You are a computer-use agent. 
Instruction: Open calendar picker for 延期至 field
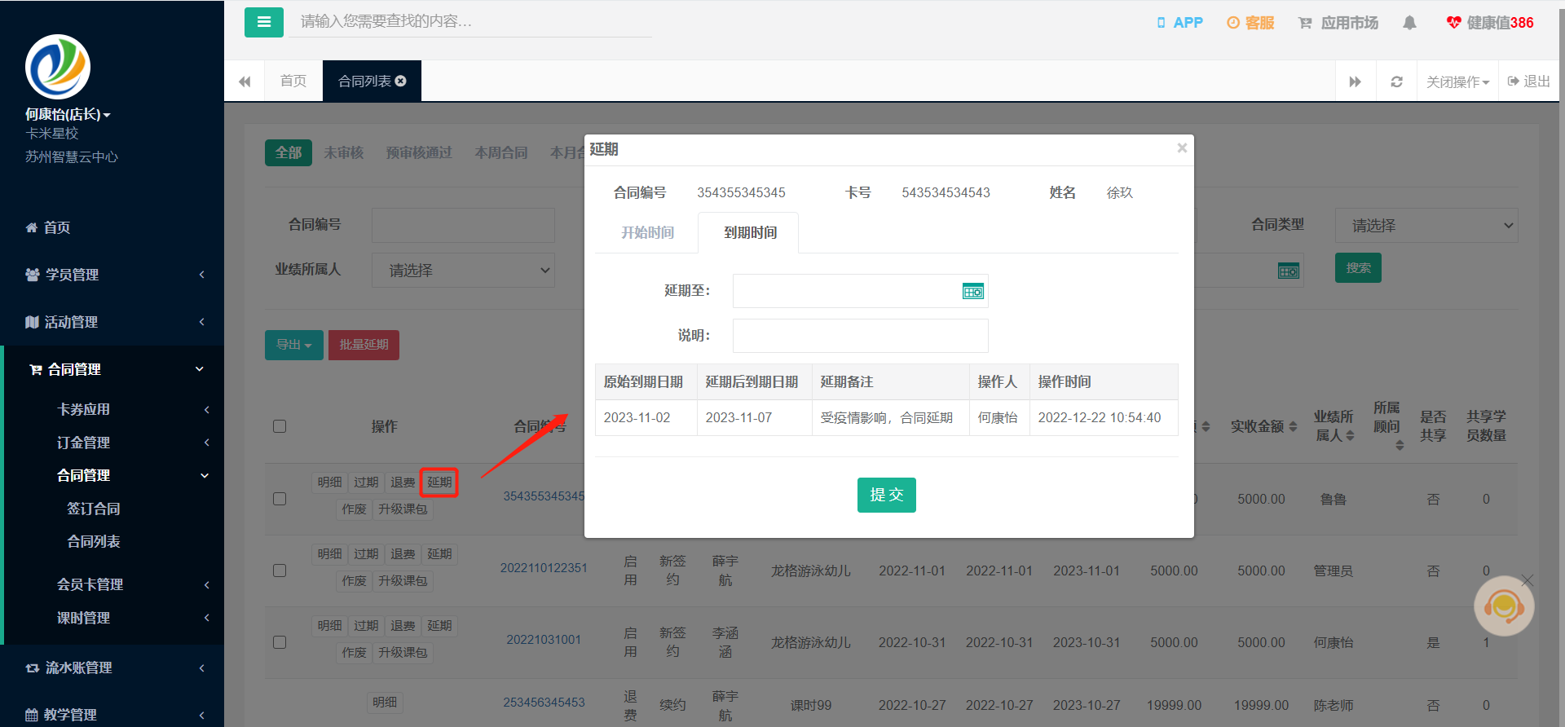973,291
